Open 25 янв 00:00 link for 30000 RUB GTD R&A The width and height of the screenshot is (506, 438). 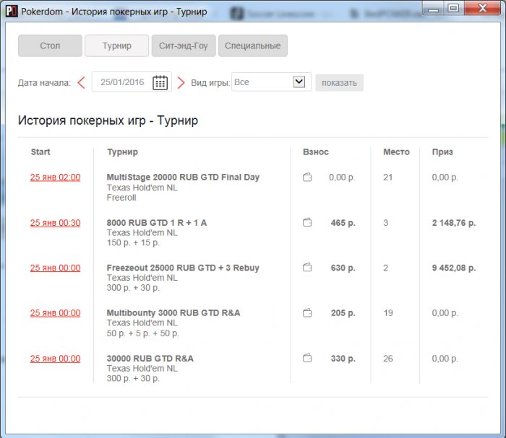coord(55,359)
